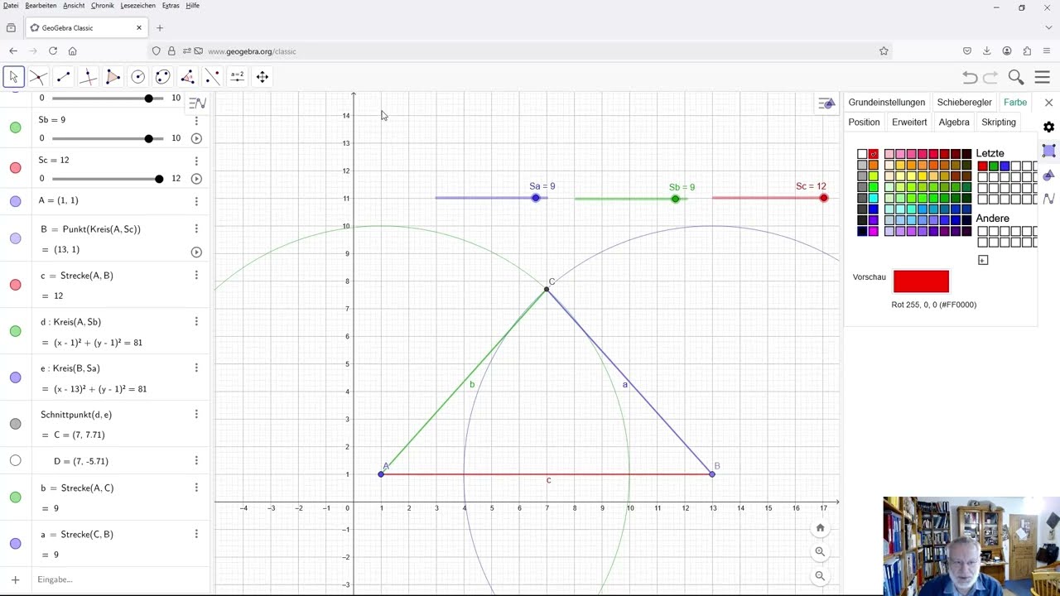Reload the browser page

tap(52, 51)
